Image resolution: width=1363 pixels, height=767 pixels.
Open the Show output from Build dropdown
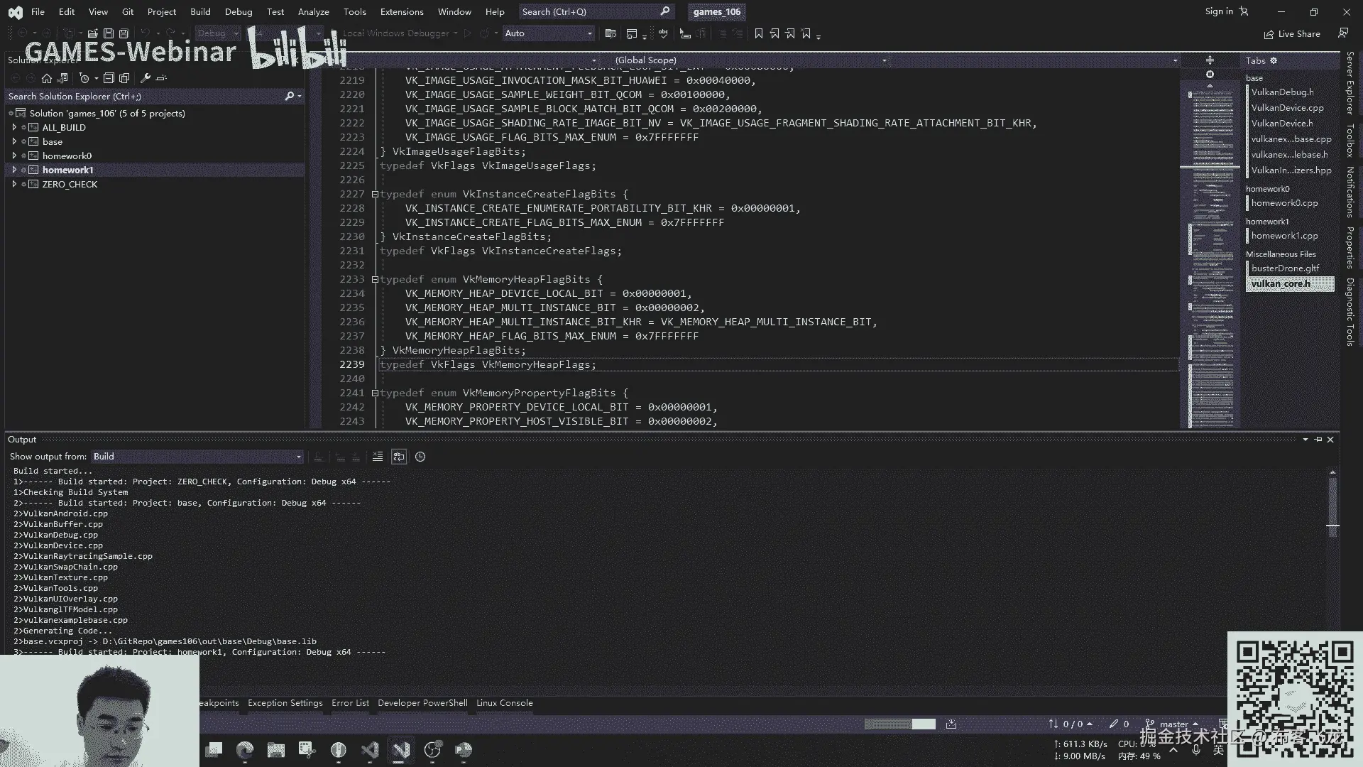pyautogui.click(x=197, y=457)
